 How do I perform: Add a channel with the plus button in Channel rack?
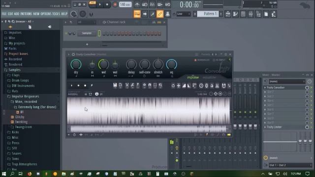coord(87,44)
